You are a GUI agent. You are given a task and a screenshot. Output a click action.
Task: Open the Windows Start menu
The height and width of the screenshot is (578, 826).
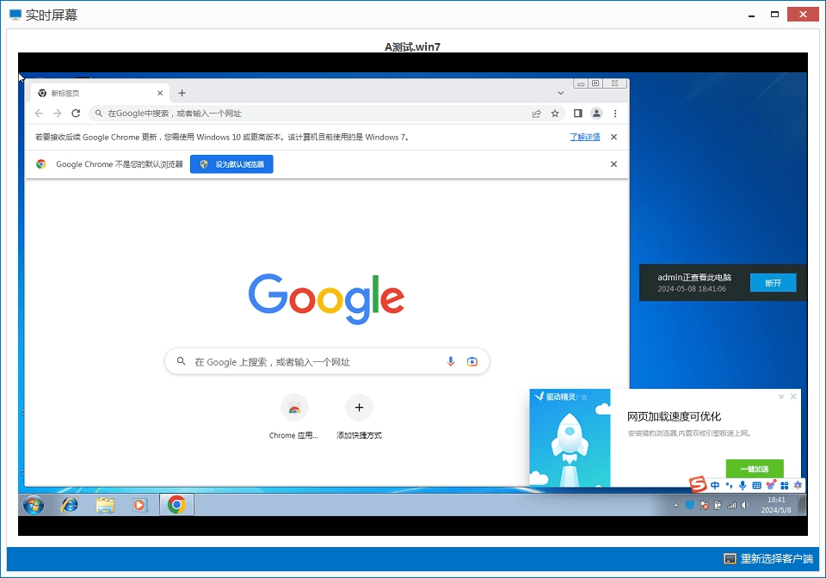click(34, 505)
